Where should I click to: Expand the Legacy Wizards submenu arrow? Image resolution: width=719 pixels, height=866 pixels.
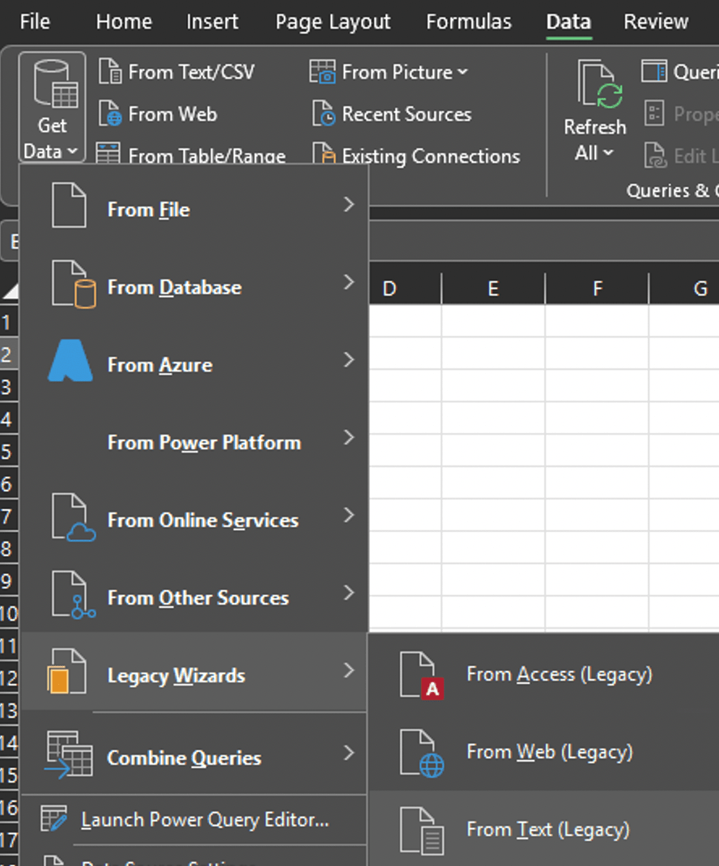349,670
